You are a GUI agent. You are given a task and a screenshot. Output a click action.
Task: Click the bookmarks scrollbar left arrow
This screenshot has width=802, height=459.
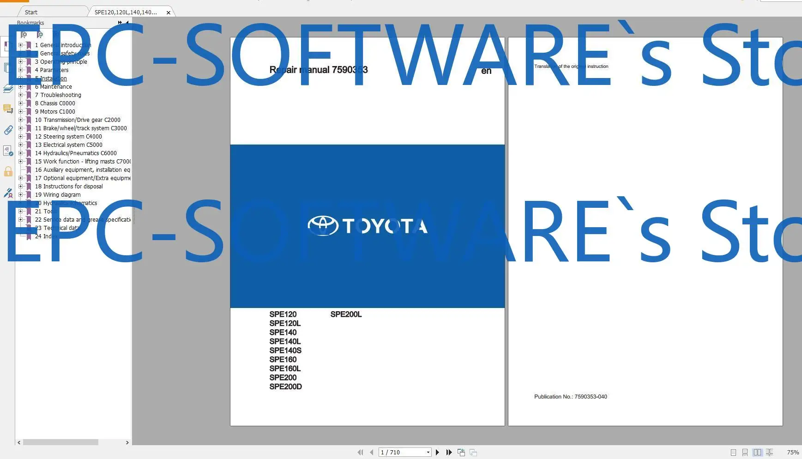tap(19, 442)
